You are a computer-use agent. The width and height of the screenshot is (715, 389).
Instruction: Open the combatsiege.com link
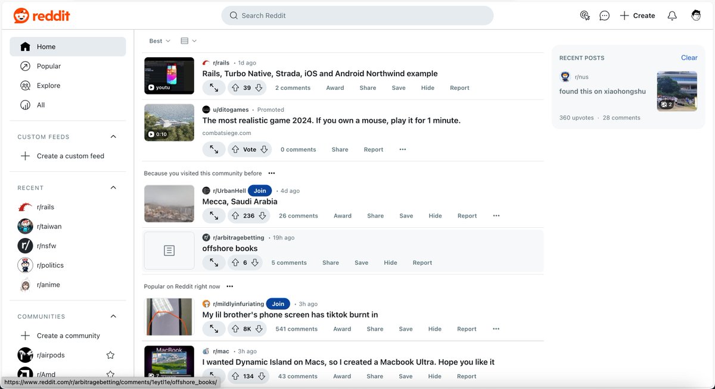226,133
